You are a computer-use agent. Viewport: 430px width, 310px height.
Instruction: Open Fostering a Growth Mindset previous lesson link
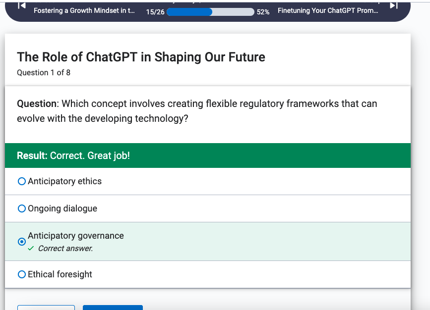(x=84, y=11)
